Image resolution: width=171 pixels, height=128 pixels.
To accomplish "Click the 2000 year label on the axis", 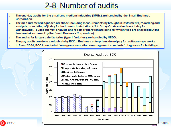I will [x=121, y=115].
